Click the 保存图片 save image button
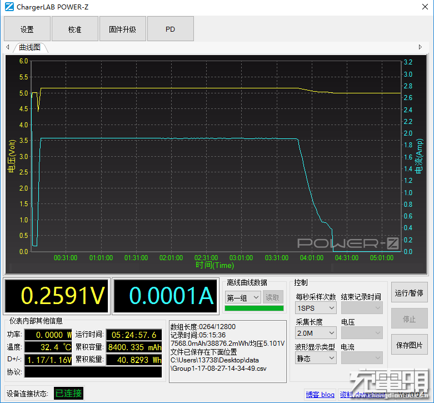 point(410,345)
